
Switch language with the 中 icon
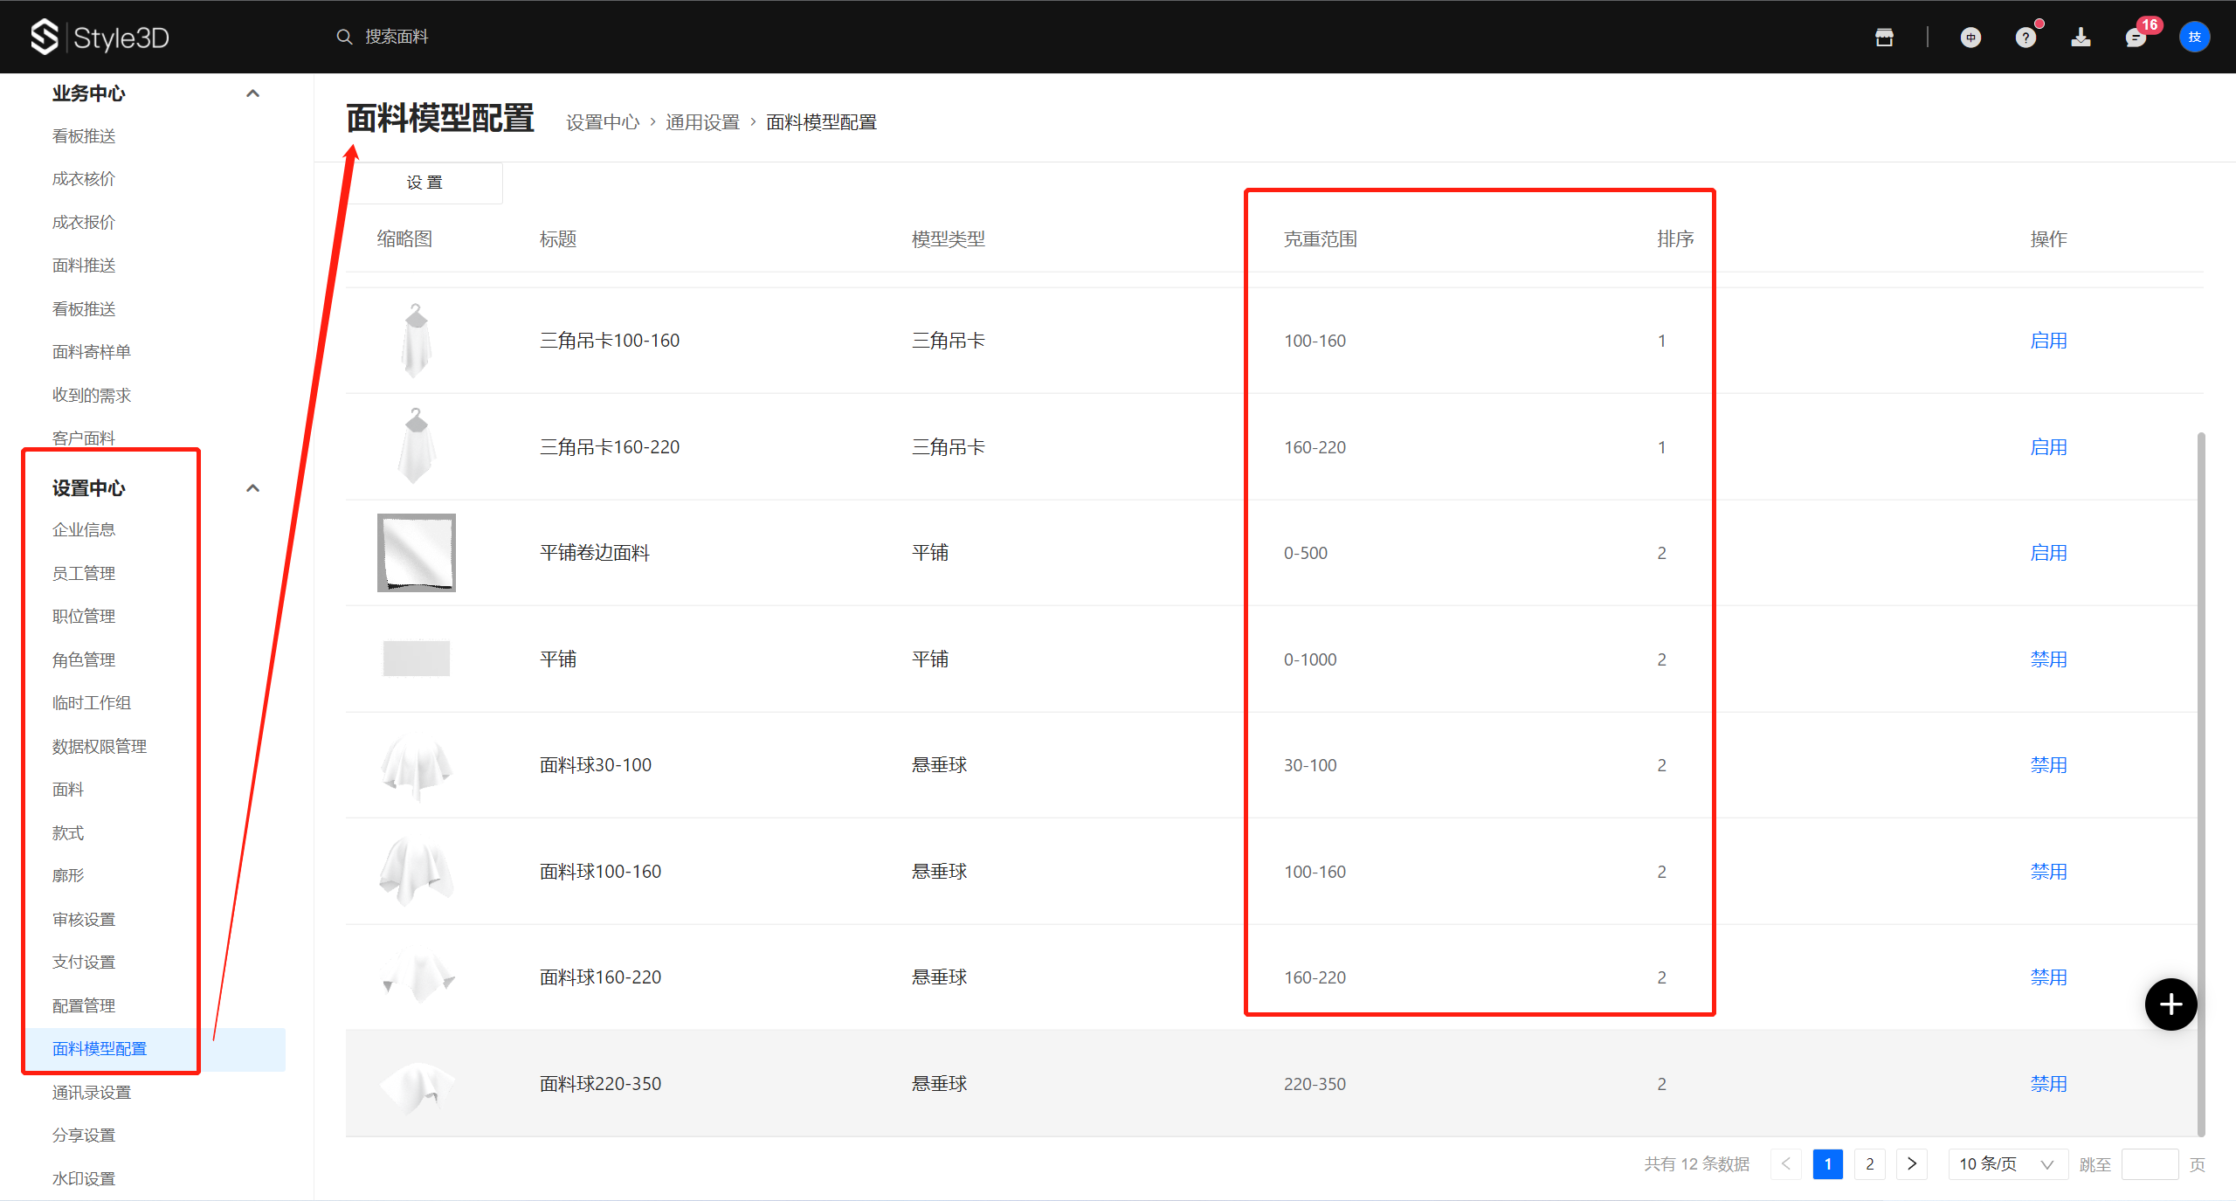pyautogui.click(x=1970, y=37)
